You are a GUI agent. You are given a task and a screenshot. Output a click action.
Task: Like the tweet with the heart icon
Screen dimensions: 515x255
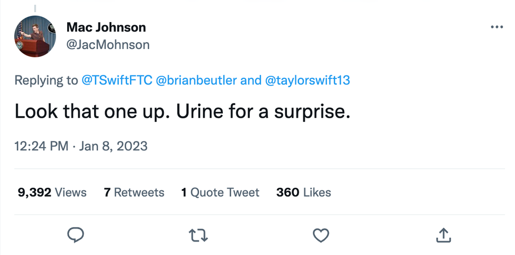[321, 235]
